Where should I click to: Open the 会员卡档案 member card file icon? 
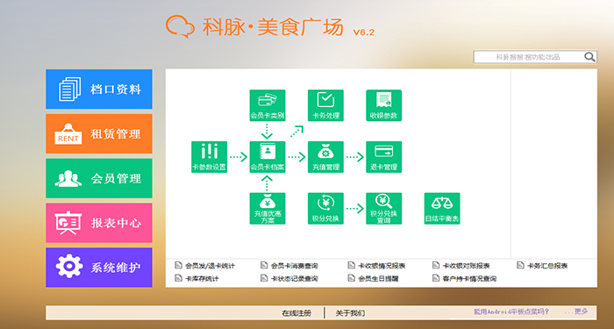pos(268,157)
